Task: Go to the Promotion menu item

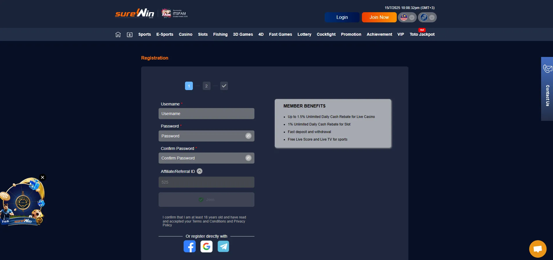Action: point(351,34)
